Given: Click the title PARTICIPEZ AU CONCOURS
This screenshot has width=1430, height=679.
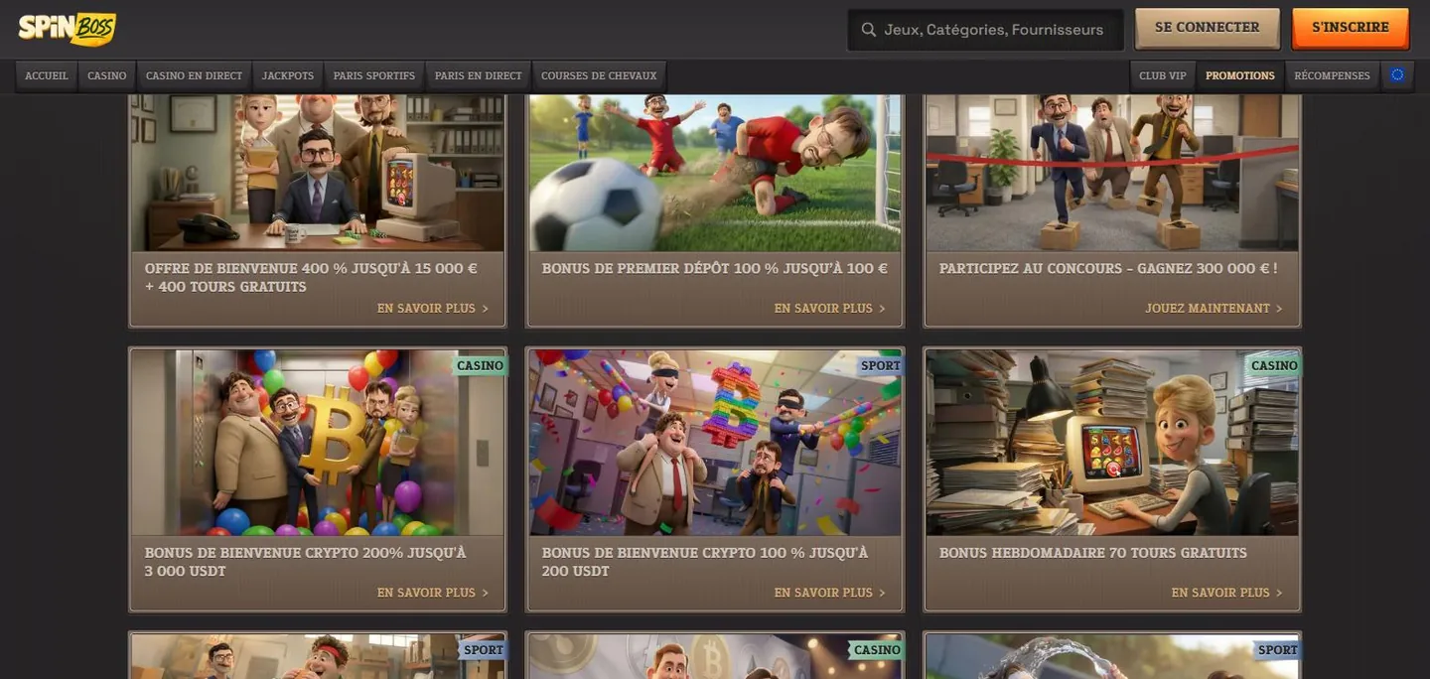Looking at the screenshot, I should coord(1108,268).
